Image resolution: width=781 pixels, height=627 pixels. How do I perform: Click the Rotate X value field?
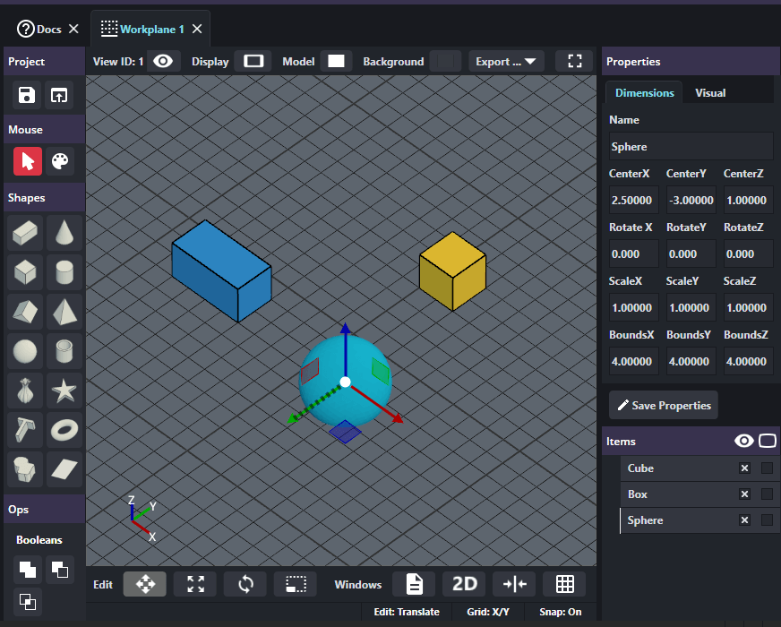633,254
